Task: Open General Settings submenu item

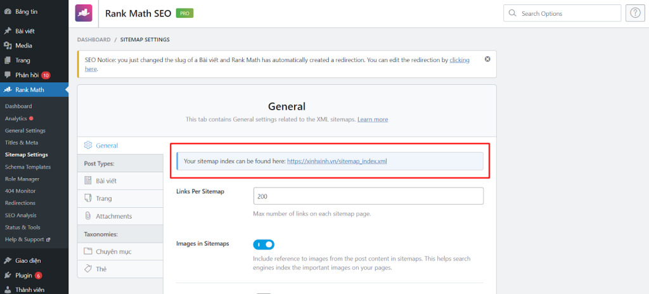Action: tap(25, 131)
